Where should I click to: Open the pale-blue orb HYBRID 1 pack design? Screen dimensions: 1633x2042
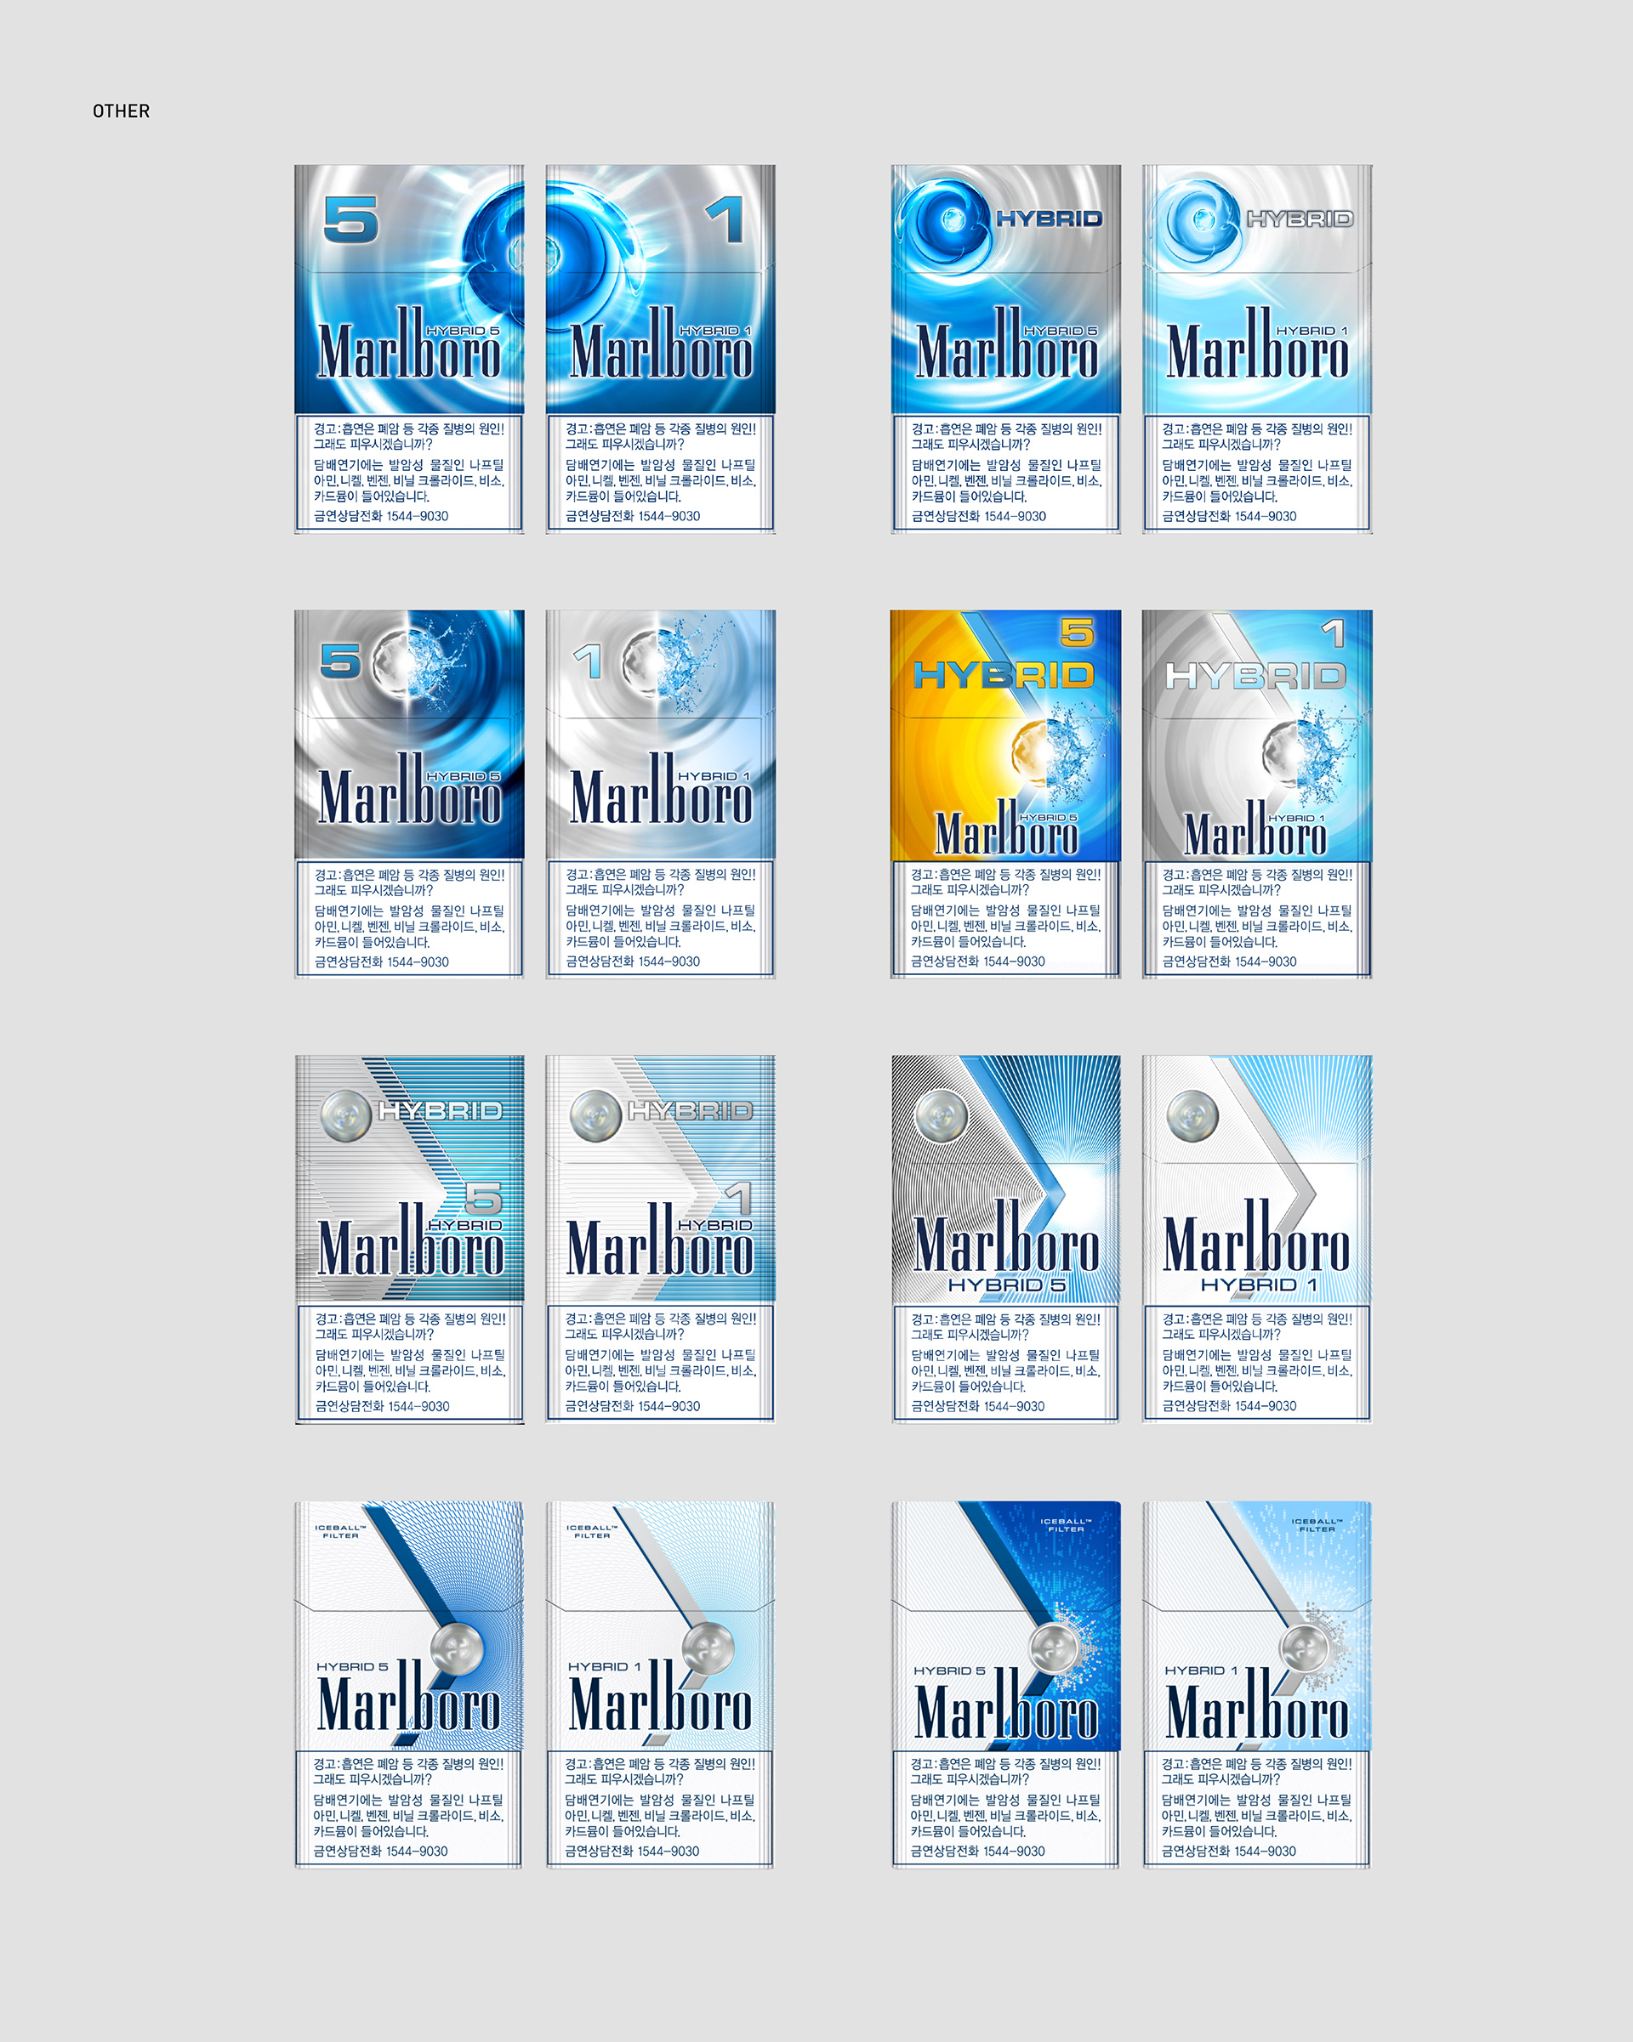click(1257, 349)
